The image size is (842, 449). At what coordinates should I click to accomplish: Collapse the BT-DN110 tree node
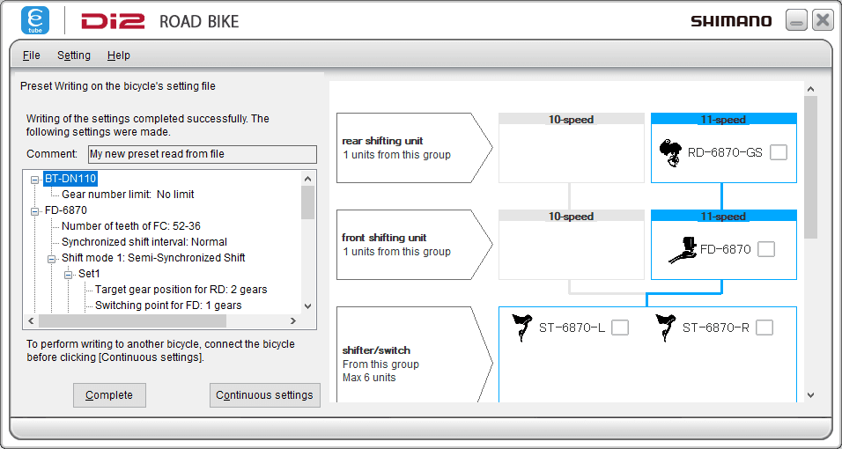35,180
